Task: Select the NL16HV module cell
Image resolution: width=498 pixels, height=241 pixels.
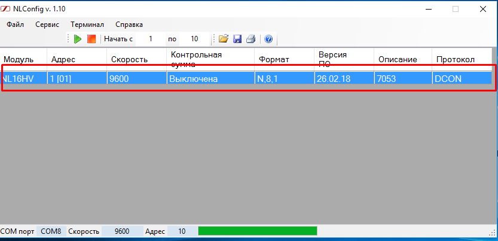Action: (x=23, y=78)
